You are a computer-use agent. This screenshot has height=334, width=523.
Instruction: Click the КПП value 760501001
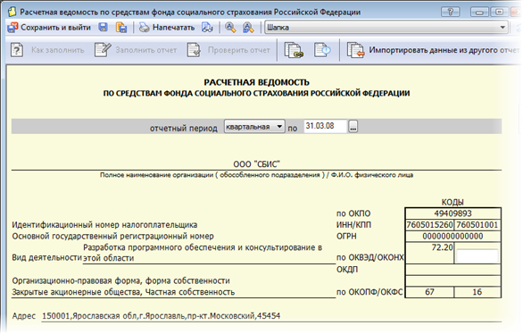(x=477, y=224)
